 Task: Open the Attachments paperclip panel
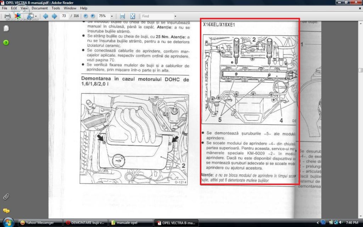[6, 196]
